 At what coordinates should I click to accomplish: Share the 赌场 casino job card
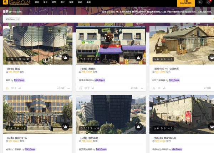(x=20, y=88)
